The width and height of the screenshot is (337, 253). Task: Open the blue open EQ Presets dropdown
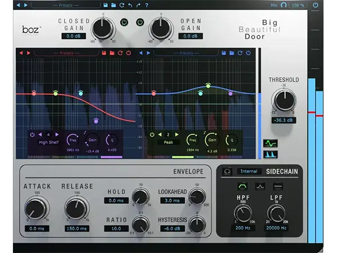point(186,53)
